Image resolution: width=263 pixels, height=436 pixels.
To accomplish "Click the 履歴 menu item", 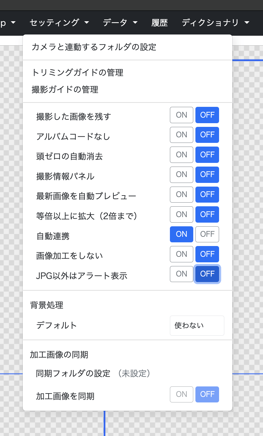I will pos(159,22).
